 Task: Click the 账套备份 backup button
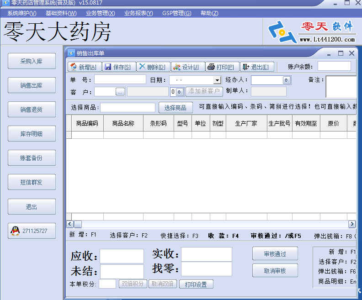pyautogui.click(x=32, y=158)
